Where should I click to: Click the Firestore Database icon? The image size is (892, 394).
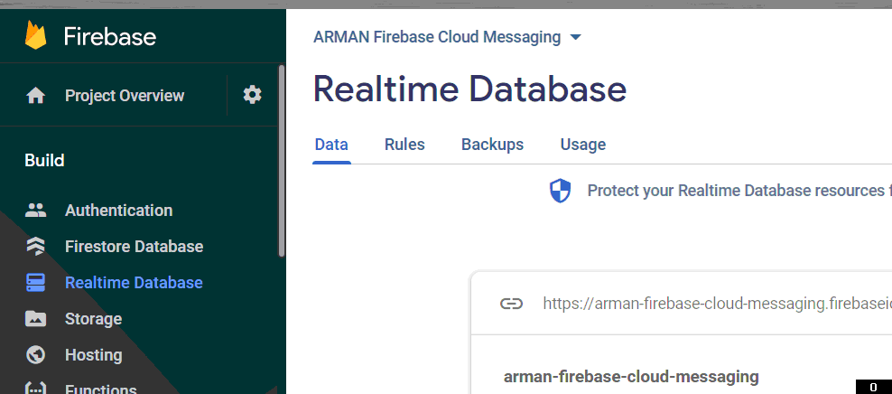pyautogui.click(x=35, y=247)
